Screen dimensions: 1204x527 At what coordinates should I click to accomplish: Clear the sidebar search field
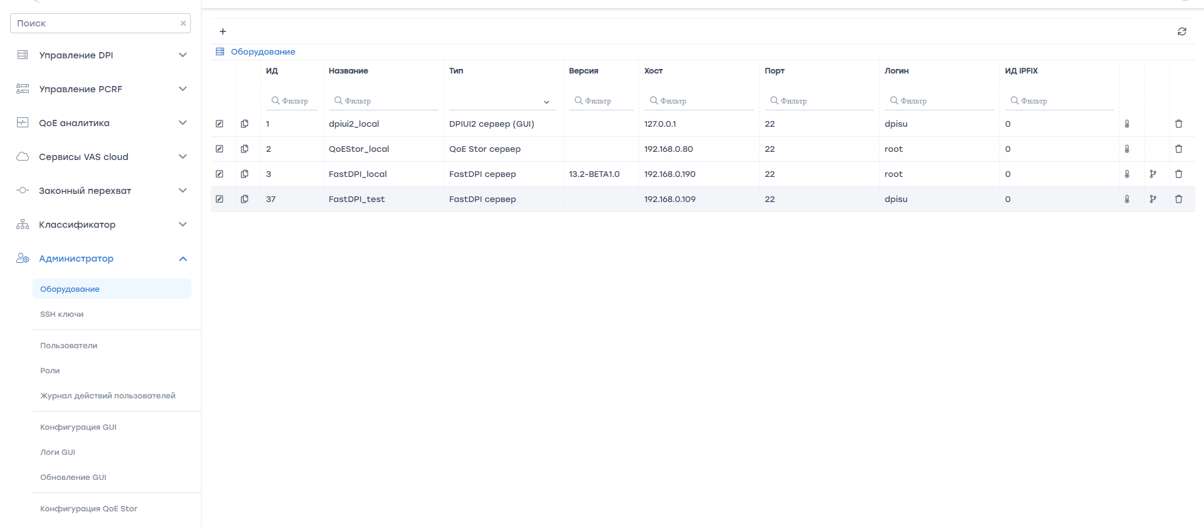pos(183,23)
